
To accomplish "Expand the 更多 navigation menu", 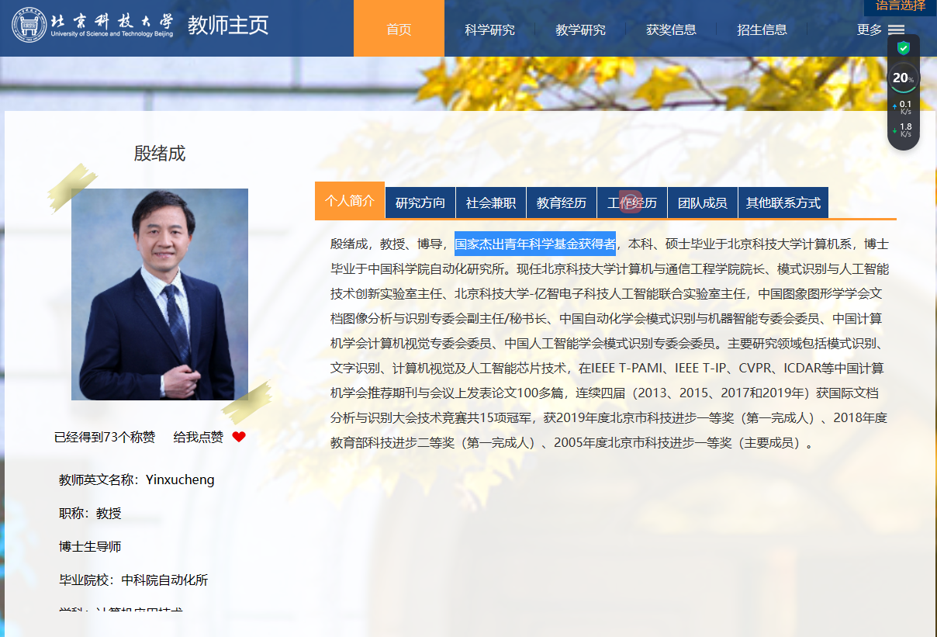I will click(870, 29).
